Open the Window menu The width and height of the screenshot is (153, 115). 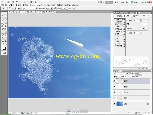click(x=68, y=5)
